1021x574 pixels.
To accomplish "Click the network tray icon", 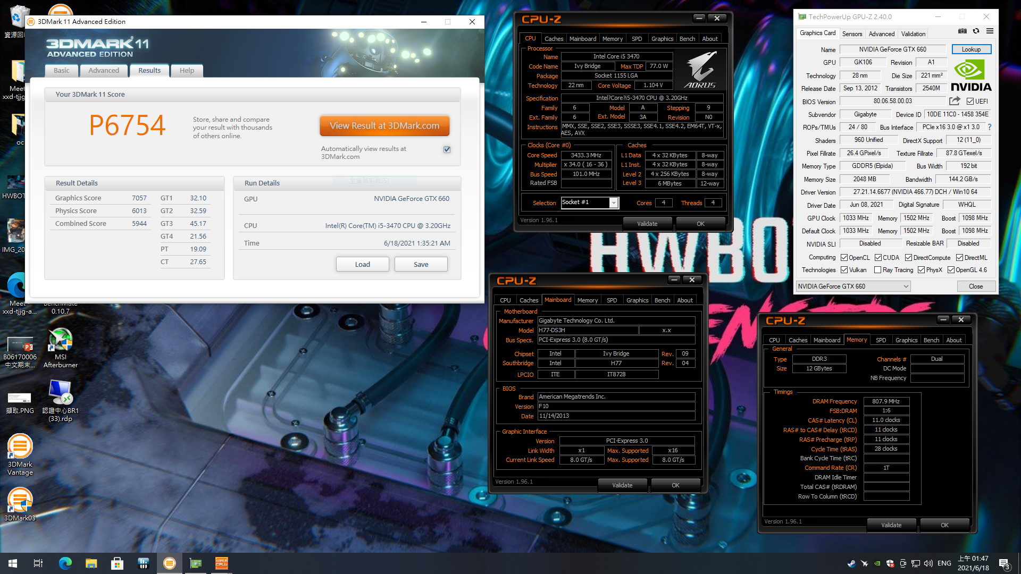I will point(916,563).
